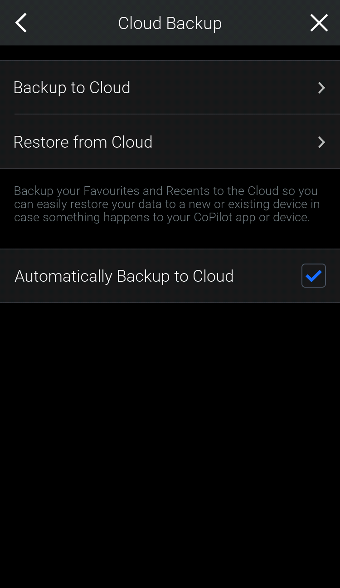Click the Cloud Backup header title
Screen dimensions: 340x588
(x=170, y=23)
